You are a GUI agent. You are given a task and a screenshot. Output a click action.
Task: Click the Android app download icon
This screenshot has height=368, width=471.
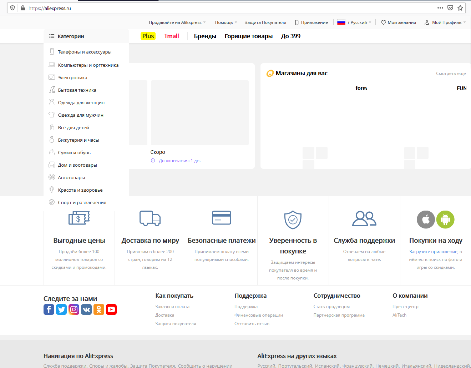[445, 220]
